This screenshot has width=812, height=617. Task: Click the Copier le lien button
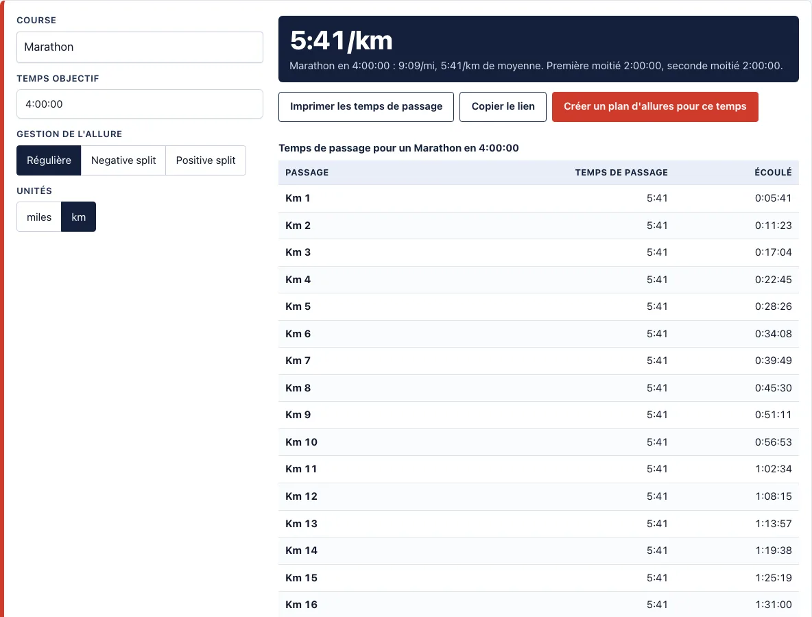pos(503,107)
